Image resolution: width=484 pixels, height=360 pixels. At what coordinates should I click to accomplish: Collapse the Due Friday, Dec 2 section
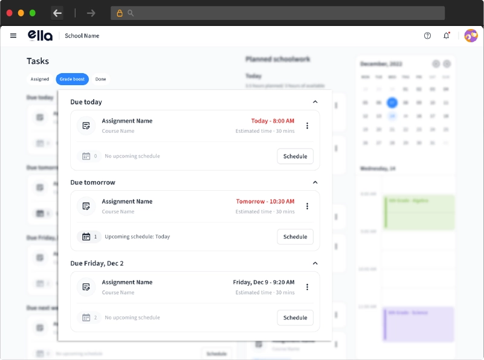tap(315, 263)
